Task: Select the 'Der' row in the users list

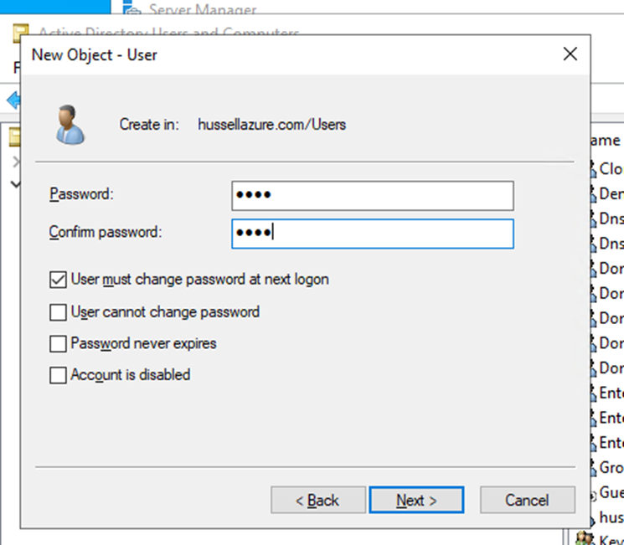Action: tap(607, 193)
